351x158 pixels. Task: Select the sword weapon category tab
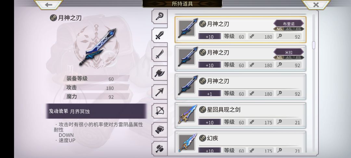tap(159, 35)
